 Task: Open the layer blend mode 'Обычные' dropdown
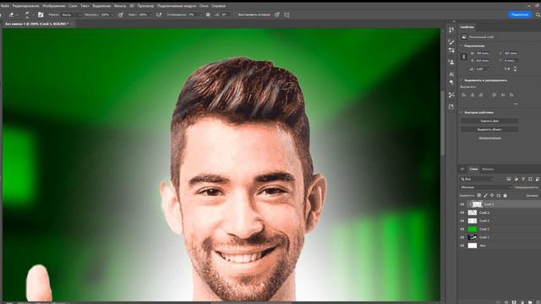coord(486,187)
